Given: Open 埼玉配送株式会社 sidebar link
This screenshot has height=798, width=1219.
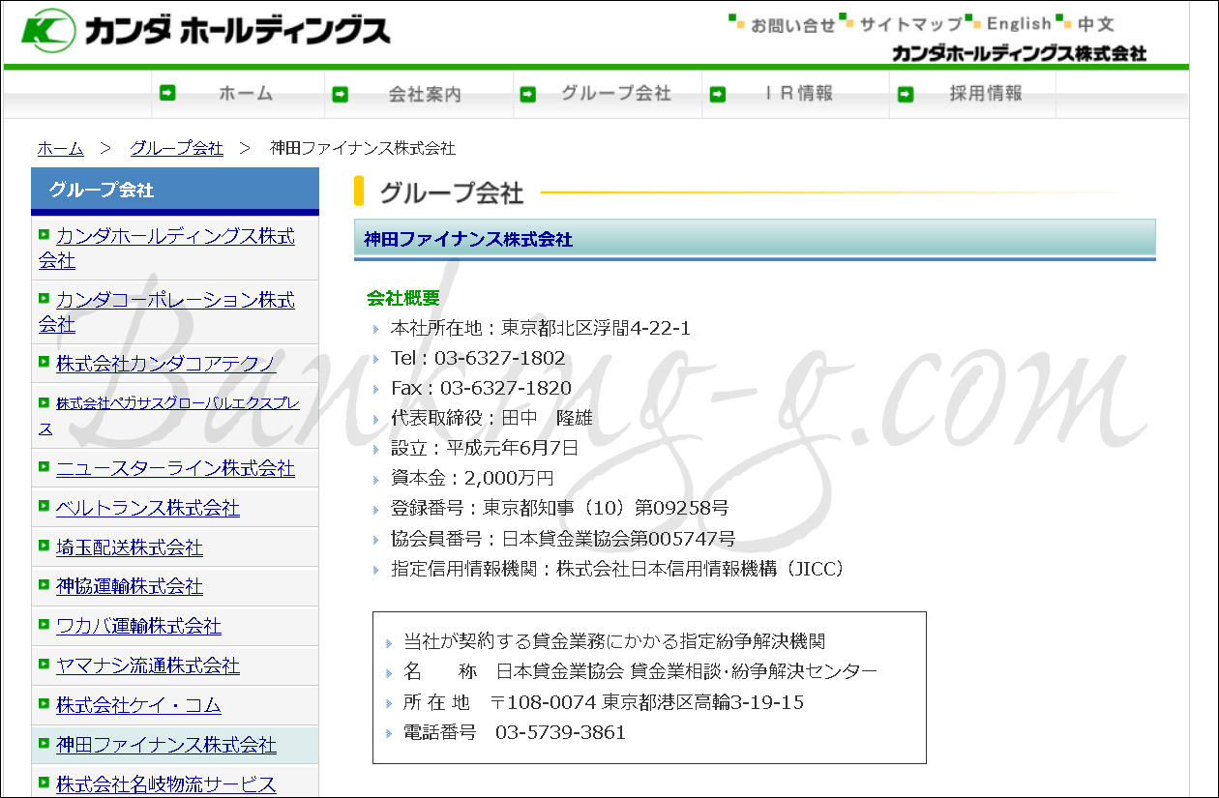Looking at the screenshot, I should coord(129,547).
